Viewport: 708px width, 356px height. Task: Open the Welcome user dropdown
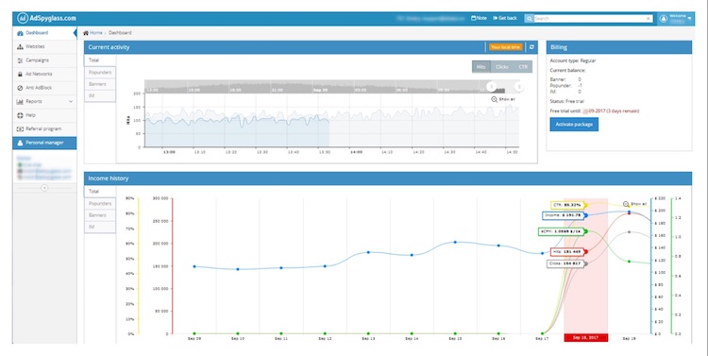pos(680,19)
